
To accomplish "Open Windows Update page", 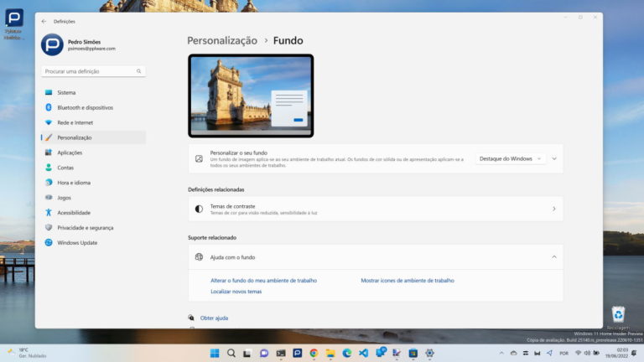I will click(77, 242).
